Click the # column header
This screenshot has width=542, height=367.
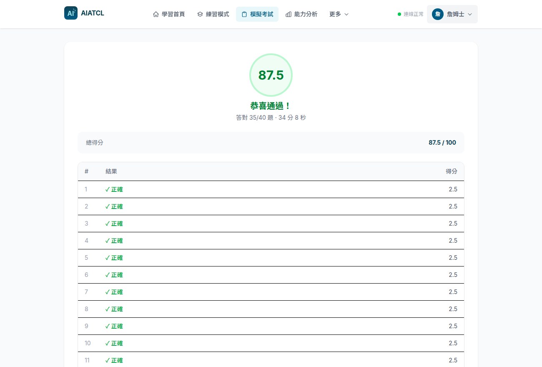coord(87,171)
